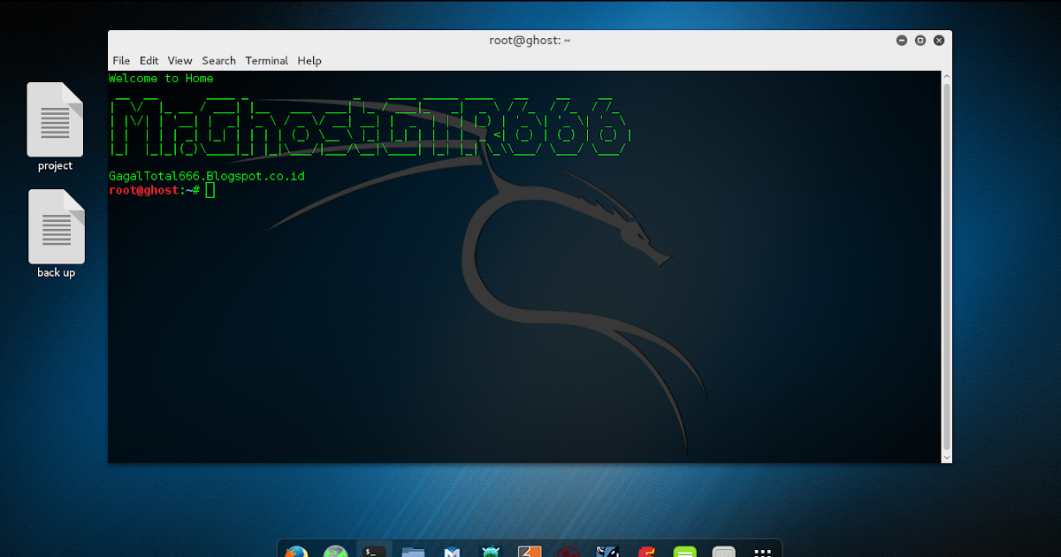Open OWASP ZAP globe icon in dock
This screenshot has height=557, width=1061.
click(x=336, y=550)
